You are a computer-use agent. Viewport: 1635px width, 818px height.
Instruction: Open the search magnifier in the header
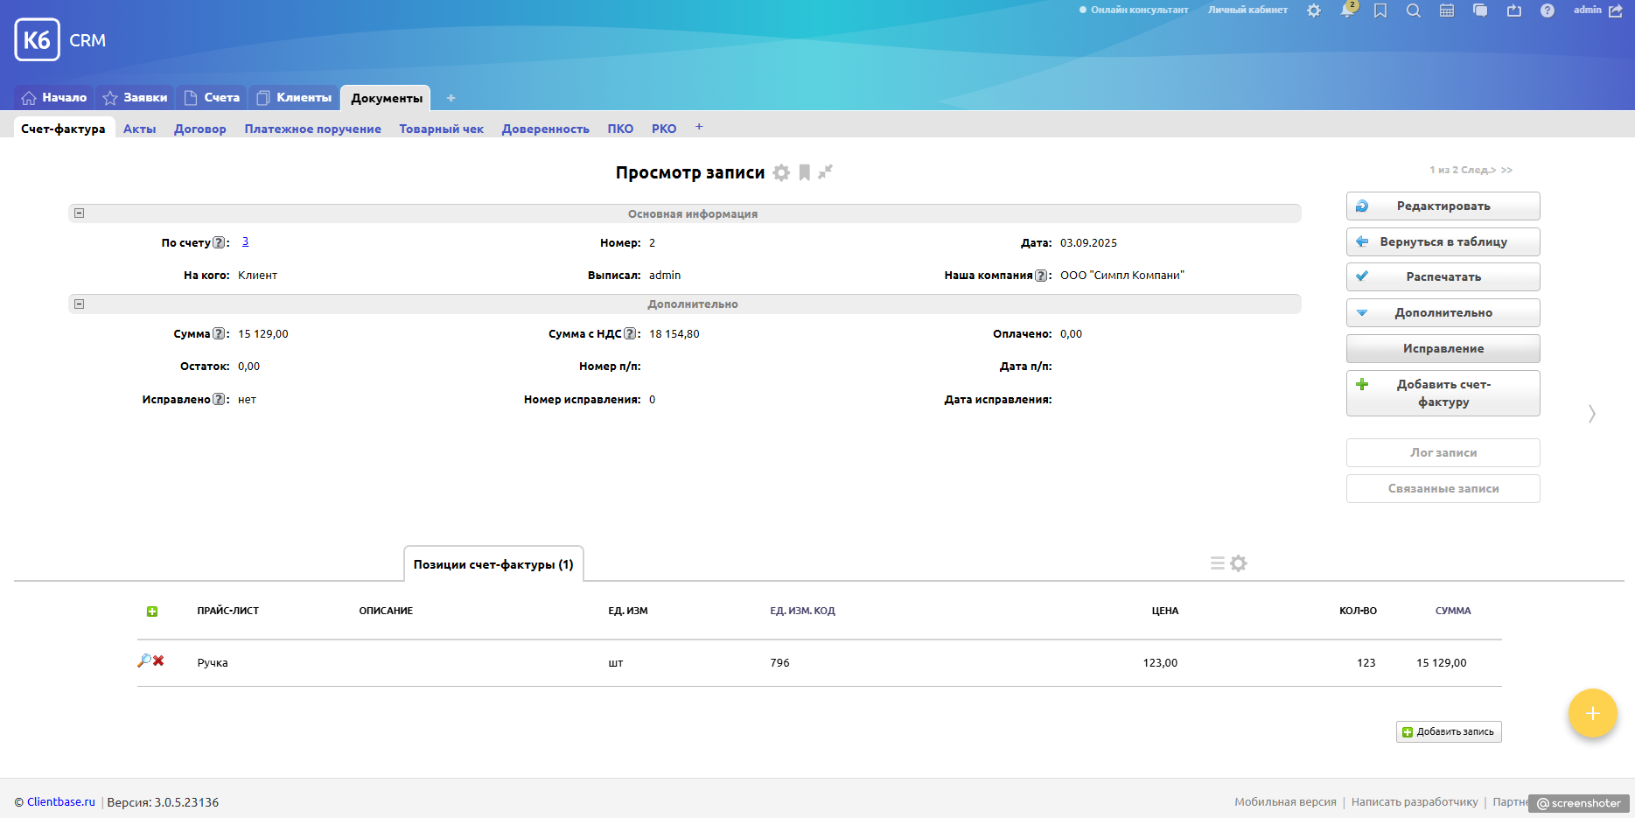pyautogui.click(x=1414, y=10)
